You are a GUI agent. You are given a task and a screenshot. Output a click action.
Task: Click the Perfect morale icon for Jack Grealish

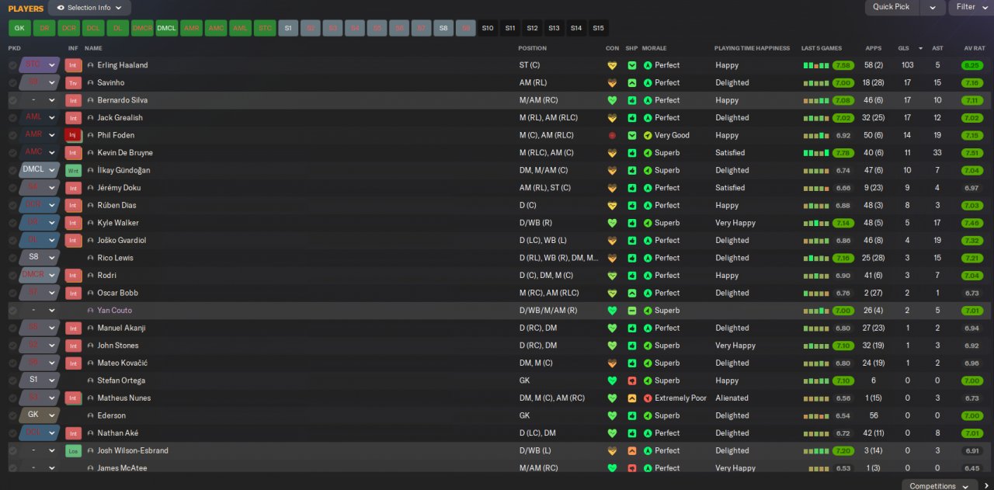coord(648,118)
